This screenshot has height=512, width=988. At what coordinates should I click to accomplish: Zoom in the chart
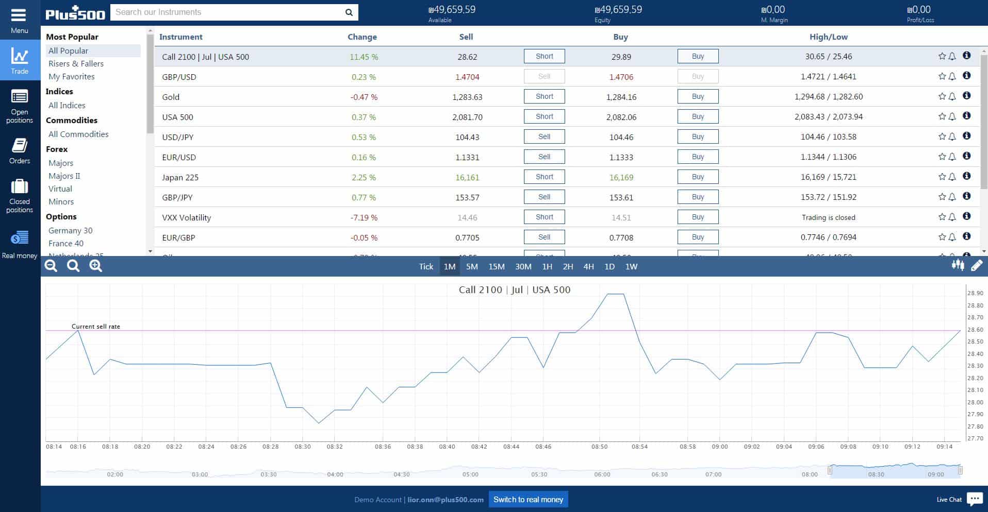pyautogui.click(x=96, y=266)
